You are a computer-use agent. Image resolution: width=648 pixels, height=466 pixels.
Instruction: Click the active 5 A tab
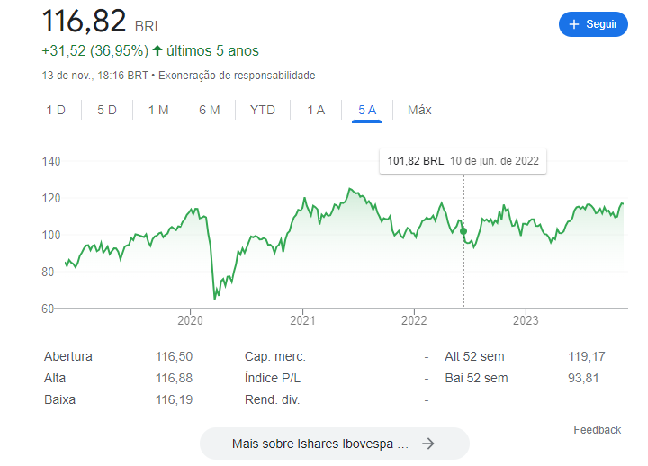point(367,110)
